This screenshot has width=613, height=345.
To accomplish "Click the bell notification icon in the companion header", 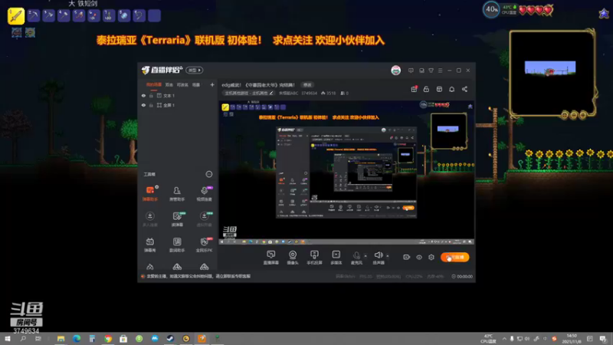I will pos(451,89).
